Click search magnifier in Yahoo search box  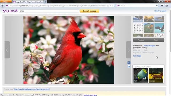point(157,6)
